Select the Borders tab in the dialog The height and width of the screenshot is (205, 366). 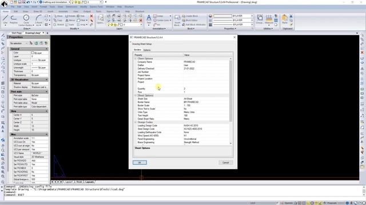tap(137, 50)
